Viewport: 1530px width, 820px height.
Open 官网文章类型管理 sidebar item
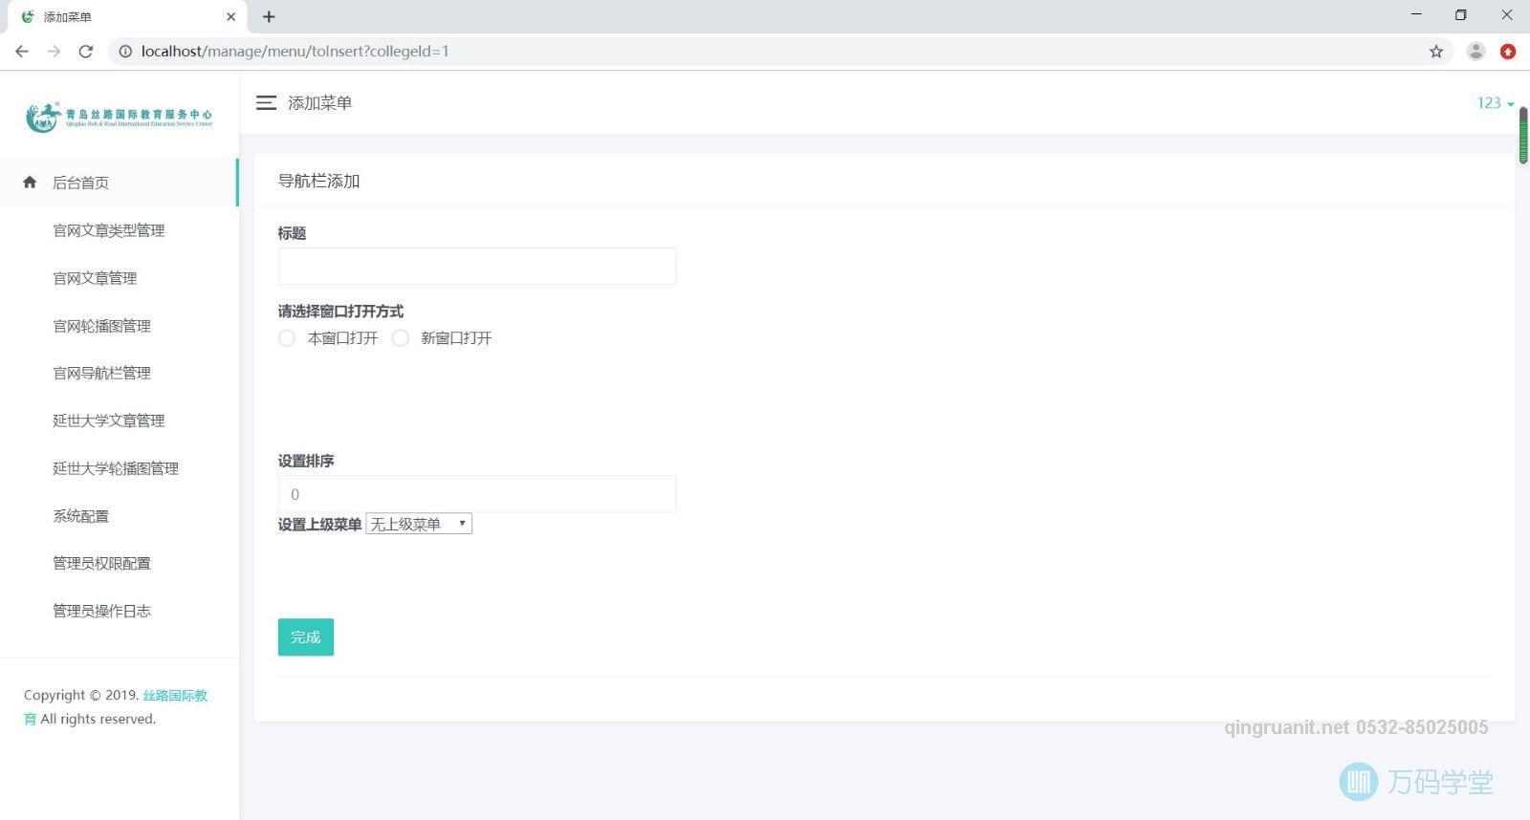click(109, 230)
